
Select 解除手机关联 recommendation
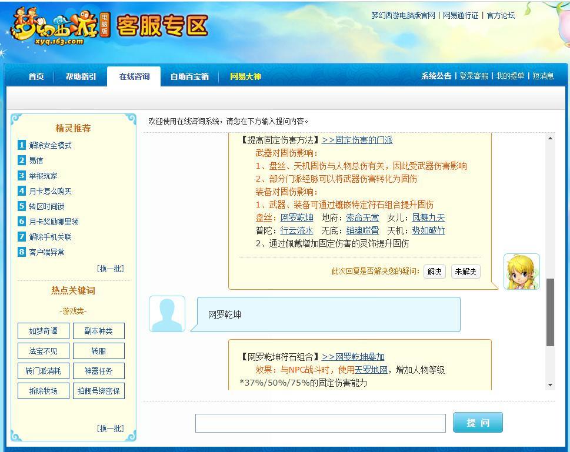(x=50, y=237)
